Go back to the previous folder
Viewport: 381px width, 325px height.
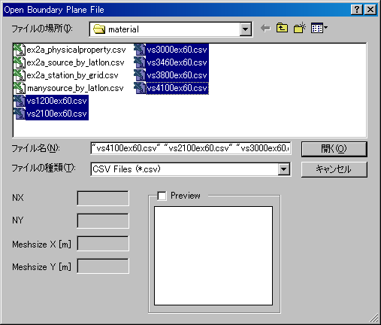pos(266,29)
